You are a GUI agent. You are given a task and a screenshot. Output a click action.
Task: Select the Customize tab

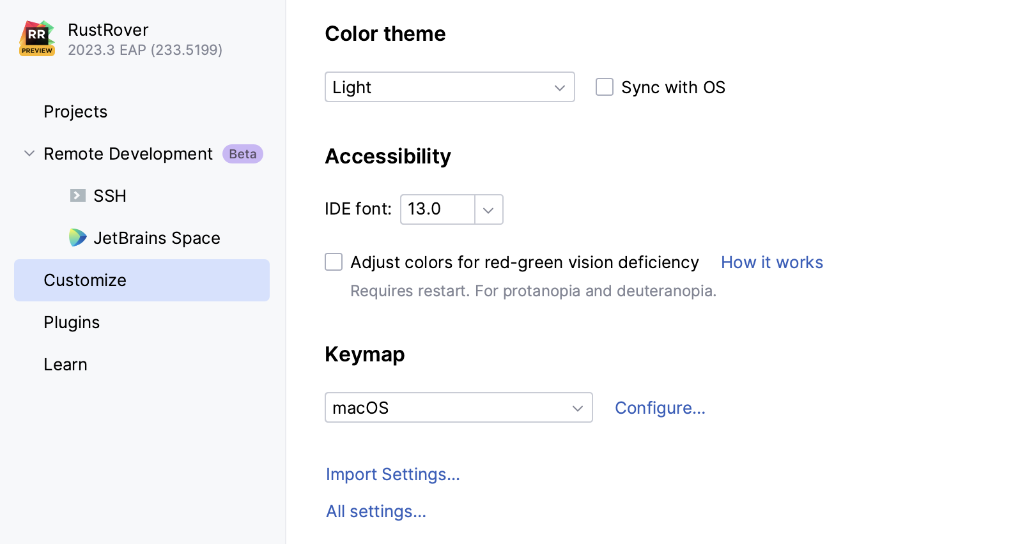(x=85, y=280)
